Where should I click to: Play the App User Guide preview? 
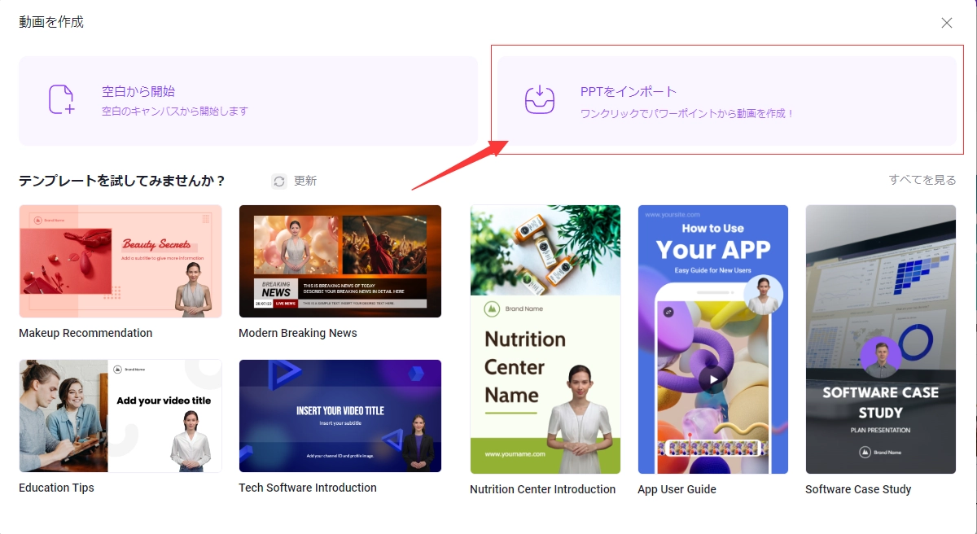[x=713, y=379]
